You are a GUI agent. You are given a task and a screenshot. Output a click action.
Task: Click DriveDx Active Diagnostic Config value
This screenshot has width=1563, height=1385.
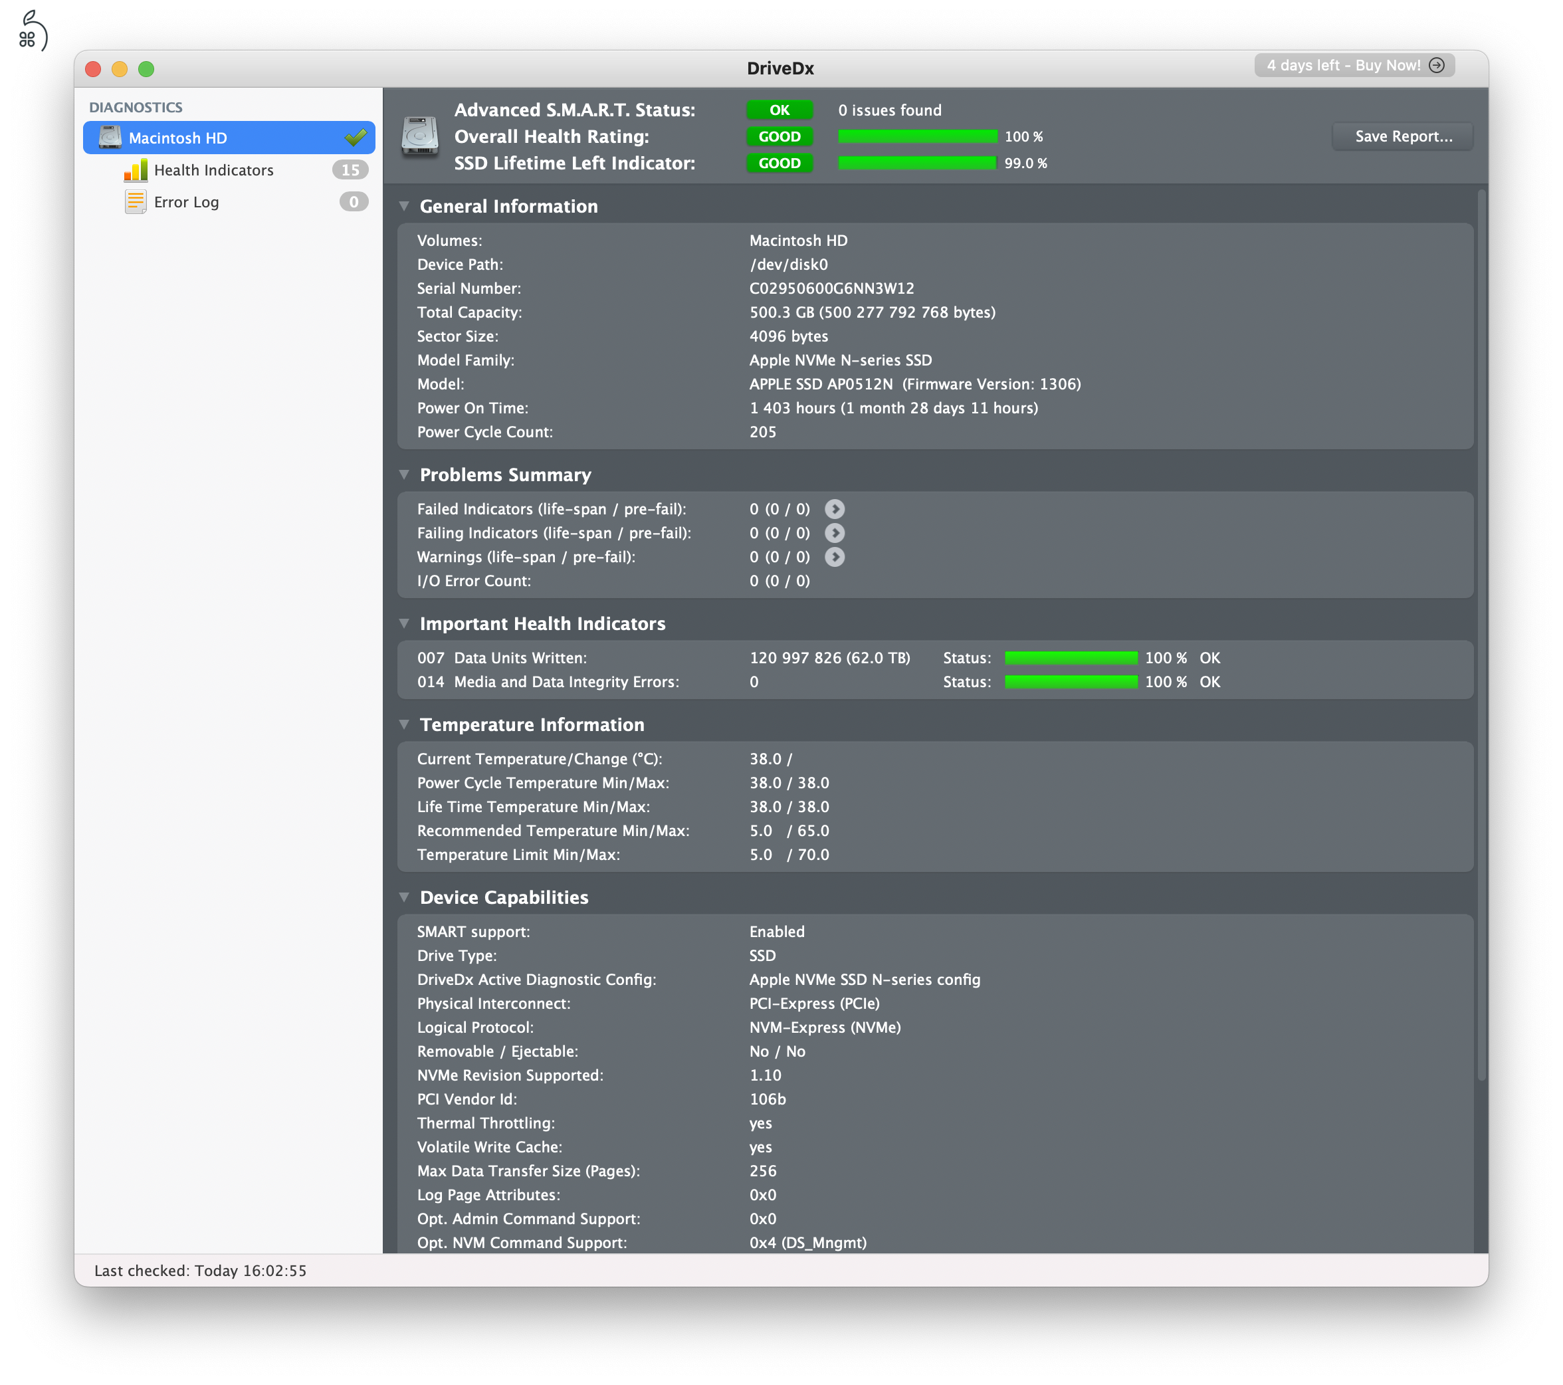click(864, 979)
